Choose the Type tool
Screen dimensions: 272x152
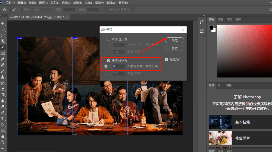(x=3, y=119)
